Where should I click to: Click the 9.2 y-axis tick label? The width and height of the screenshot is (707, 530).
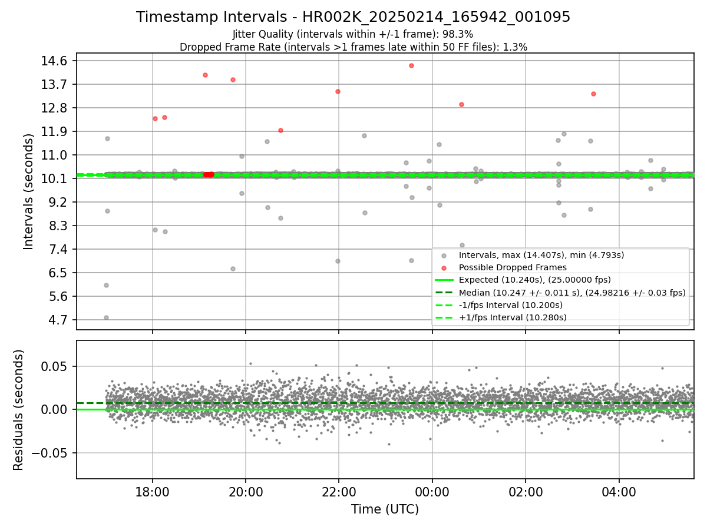[58, 202]
